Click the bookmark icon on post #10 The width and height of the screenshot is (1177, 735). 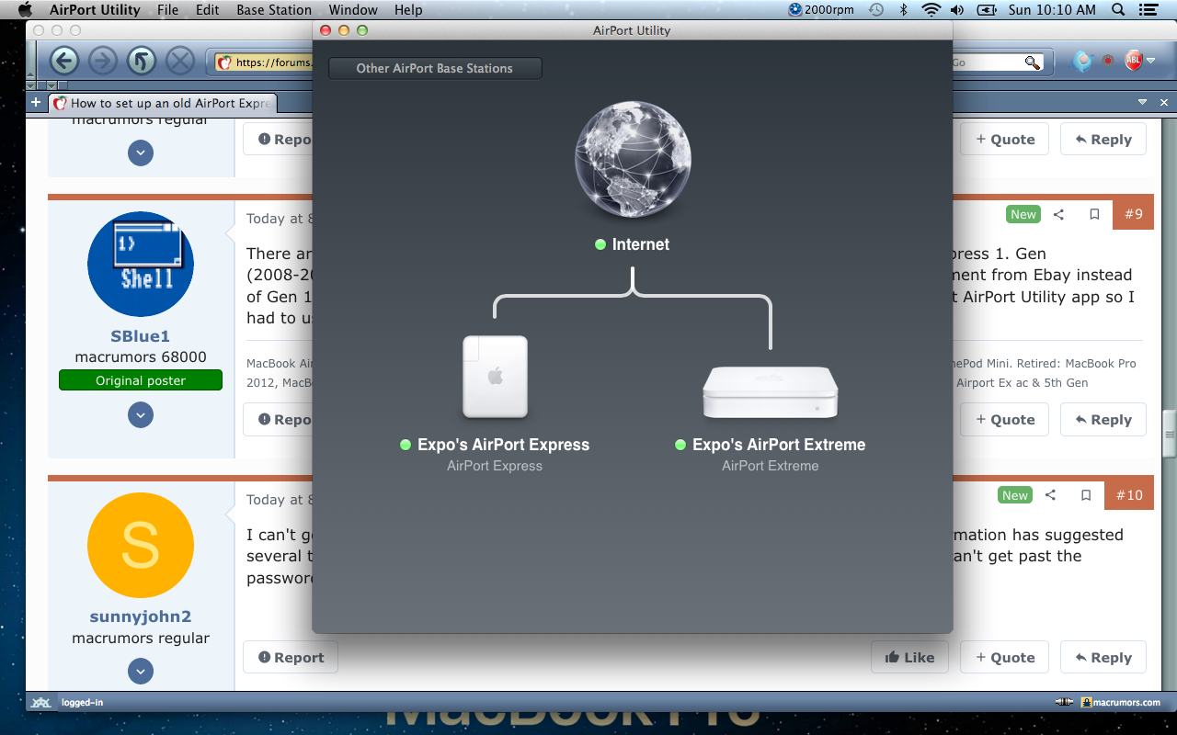pyautogui.click(x=1086, y=495)
